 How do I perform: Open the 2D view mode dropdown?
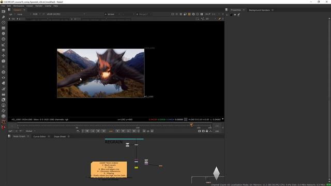click(x=210, y=19)
